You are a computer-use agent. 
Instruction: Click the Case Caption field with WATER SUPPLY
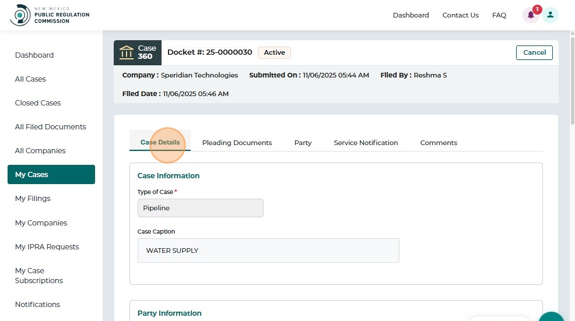click(268, 251)
